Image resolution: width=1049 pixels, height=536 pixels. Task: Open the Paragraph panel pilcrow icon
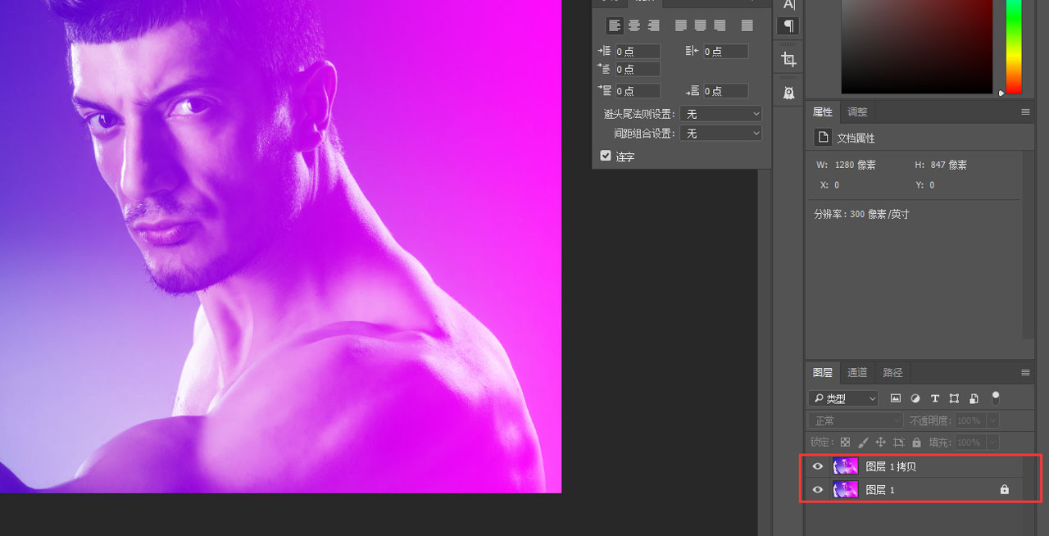(788, 26)
